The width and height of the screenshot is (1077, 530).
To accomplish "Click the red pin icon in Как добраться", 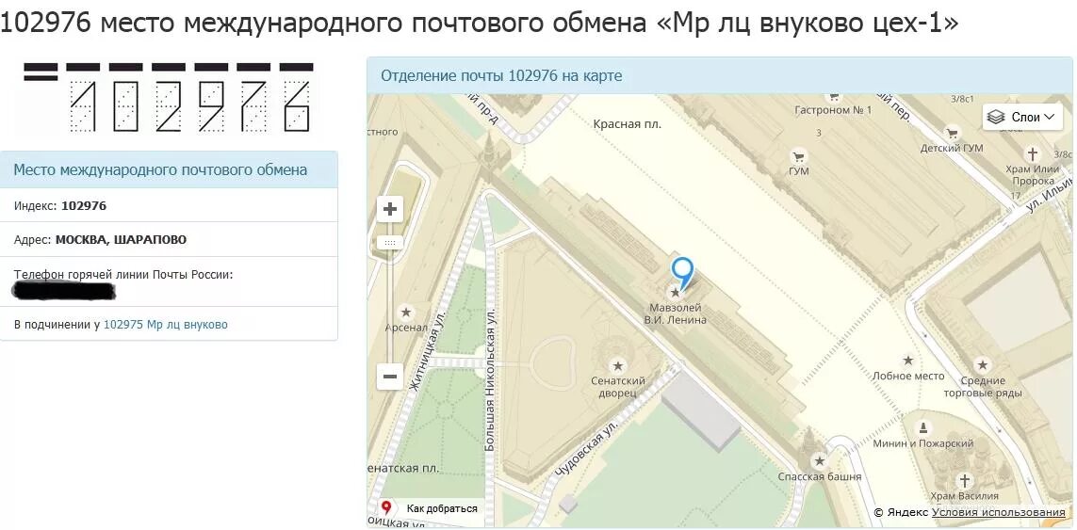I will [x=386, y=508].
